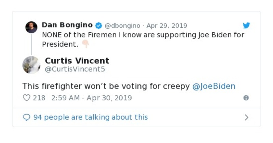Open the @CurtisVincent5 handle

[75, 69]
